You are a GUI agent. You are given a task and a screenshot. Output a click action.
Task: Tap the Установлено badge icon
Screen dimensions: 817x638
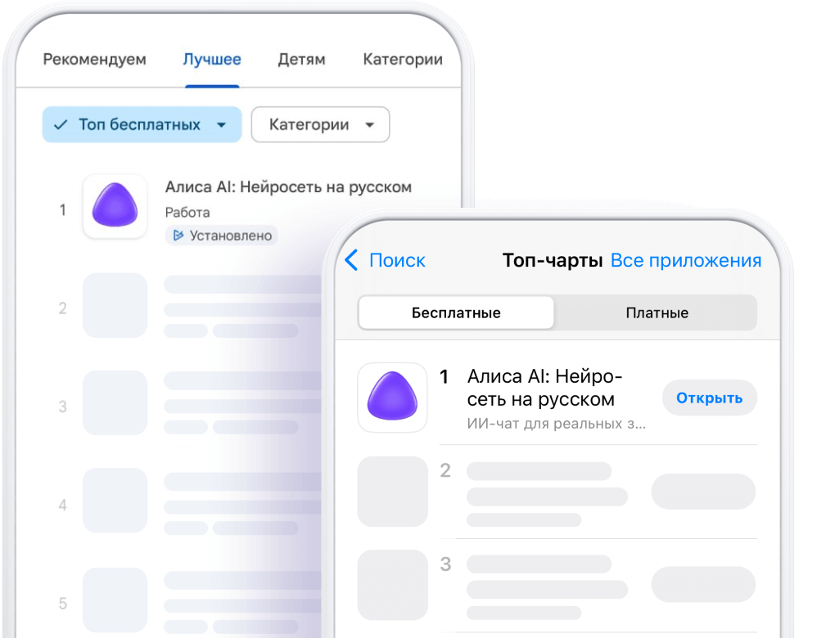(x=177, y=236)
